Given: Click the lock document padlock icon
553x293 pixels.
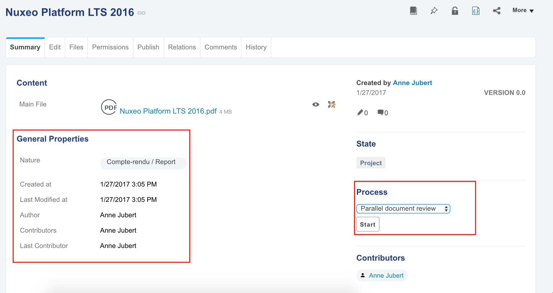Looking at the screenshot, I should coord(455,11).
